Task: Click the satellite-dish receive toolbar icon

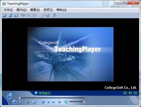Action: click(x=10, y=15)
